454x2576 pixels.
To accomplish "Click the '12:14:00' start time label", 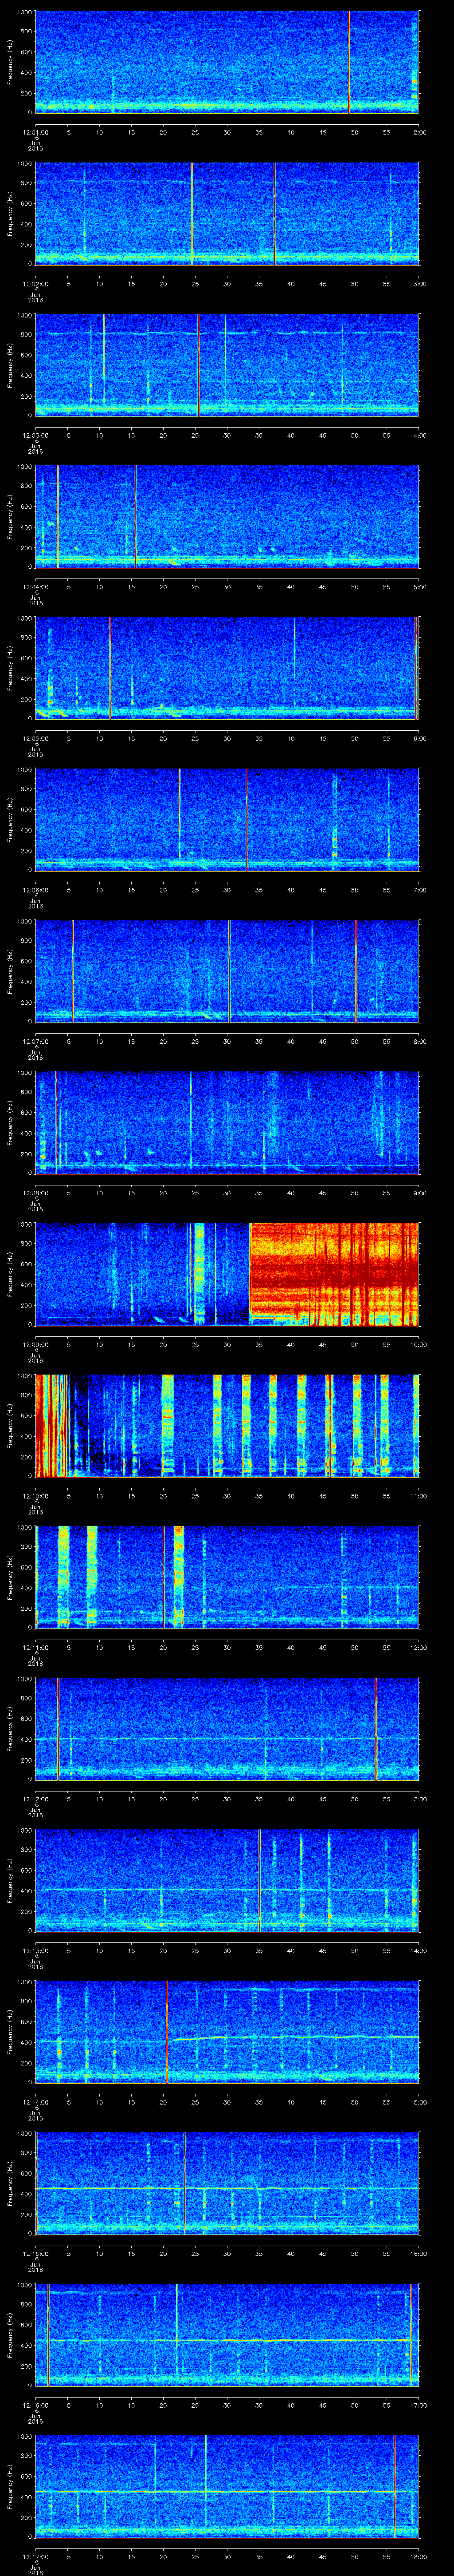I will pos(35,2102).
